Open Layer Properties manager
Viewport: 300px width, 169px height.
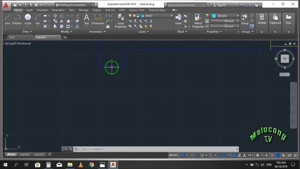coord(120,21)
